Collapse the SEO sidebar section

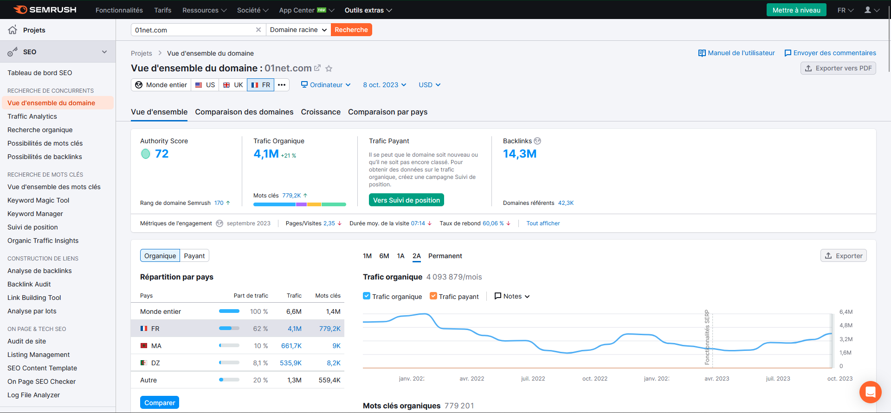pos(104,52)
